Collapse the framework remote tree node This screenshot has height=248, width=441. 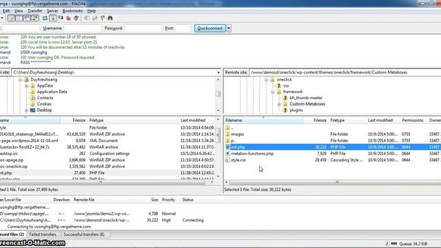pos(272,92)
